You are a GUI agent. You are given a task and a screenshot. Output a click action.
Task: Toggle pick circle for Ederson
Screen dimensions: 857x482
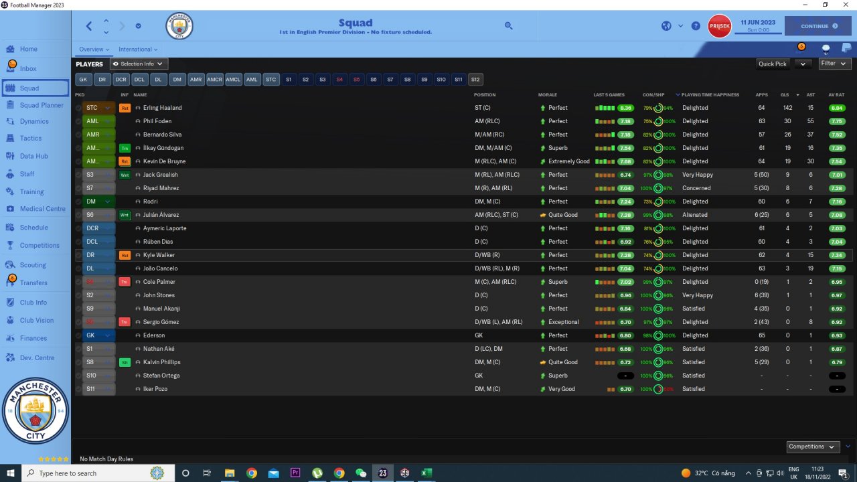(78, 335)
